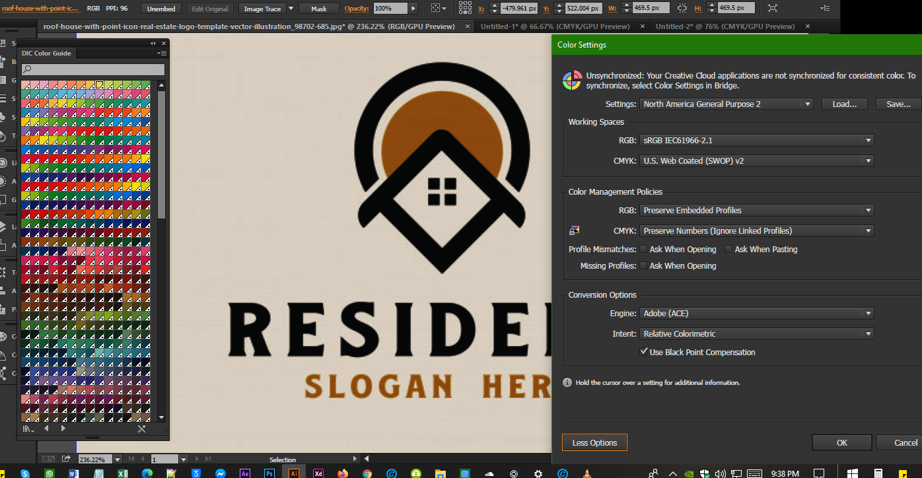Click the orange Opacity label link
This screenshot has height=478, width=922.
click(357, 9)
